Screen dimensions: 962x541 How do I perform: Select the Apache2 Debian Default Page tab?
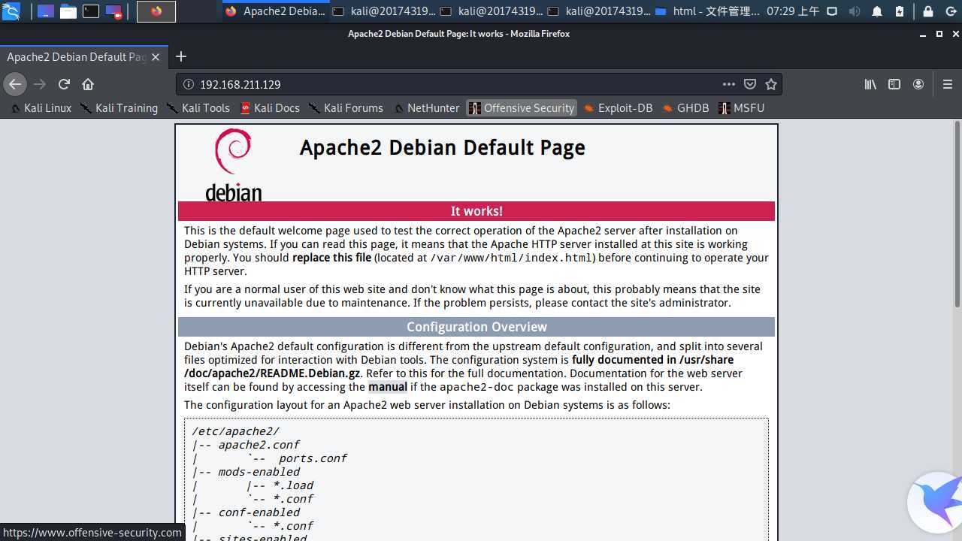click(x=75, y=57)
